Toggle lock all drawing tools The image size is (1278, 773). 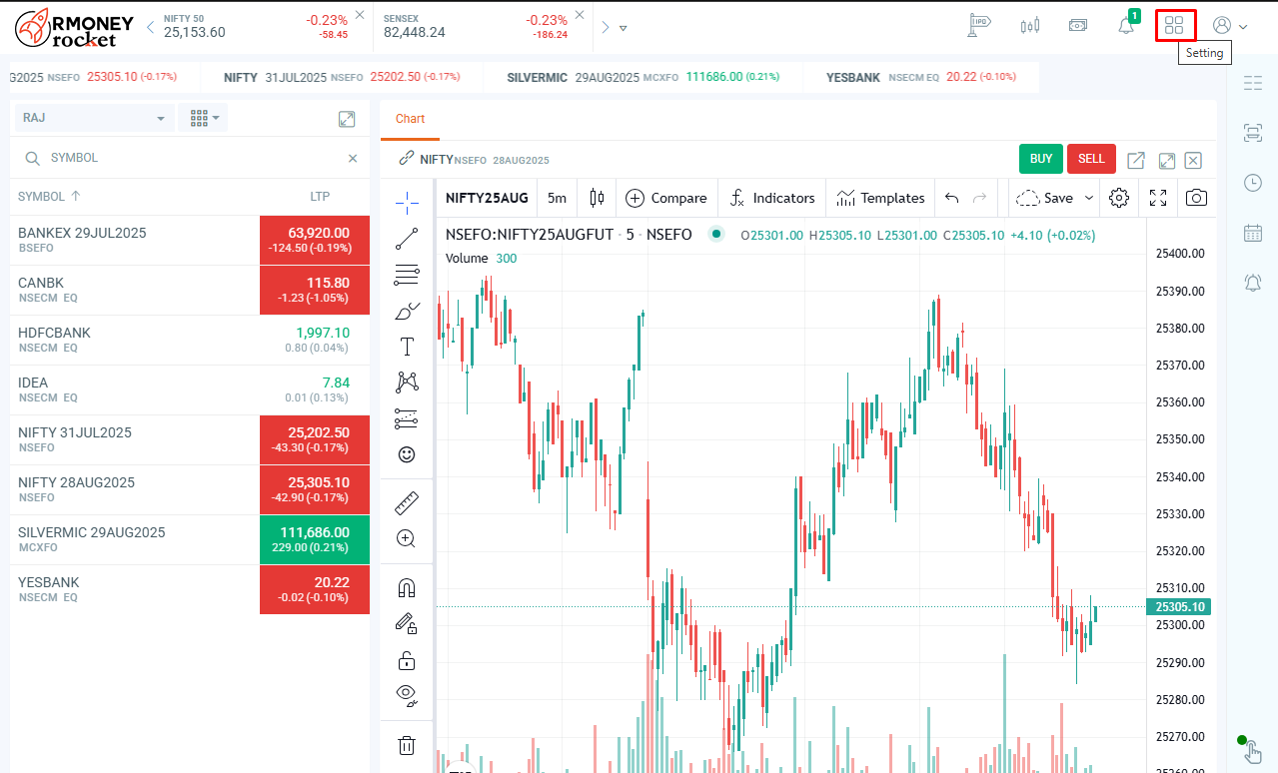click(407, 660)
